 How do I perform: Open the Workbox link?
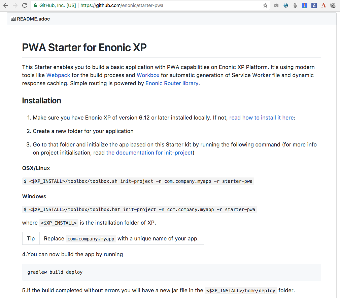[x=148, y=75]
